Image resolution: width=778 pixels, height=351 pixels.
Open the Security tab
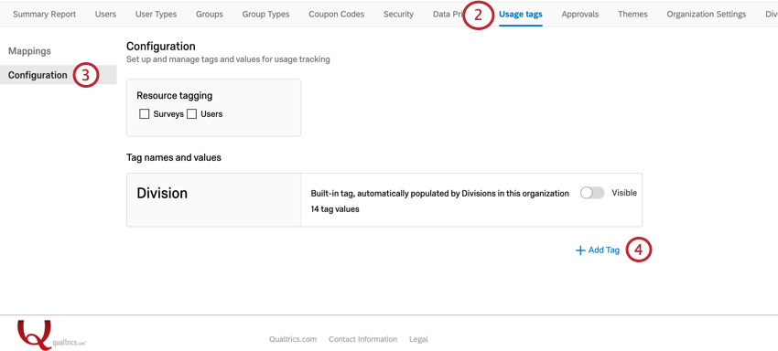point(398,15)
